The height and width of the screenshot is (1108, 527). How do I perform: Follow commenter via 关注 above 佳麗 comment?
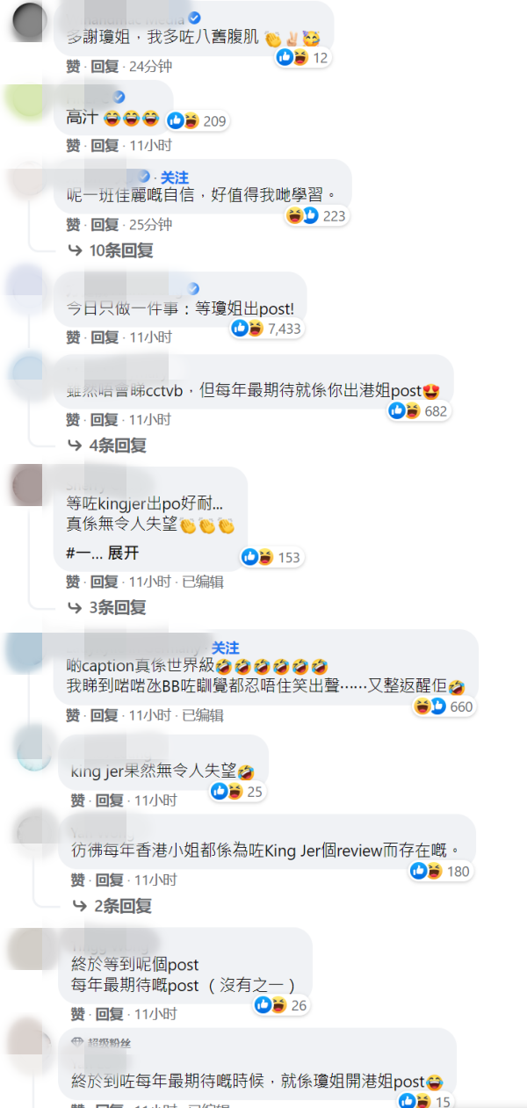pyautogui.click(x=175, y=178)
